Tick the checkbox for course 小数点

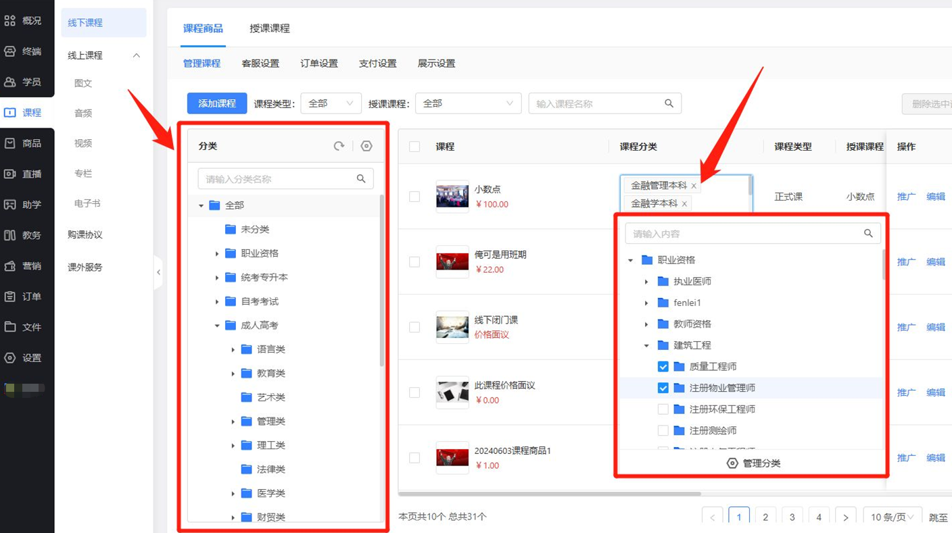[414, 196]
